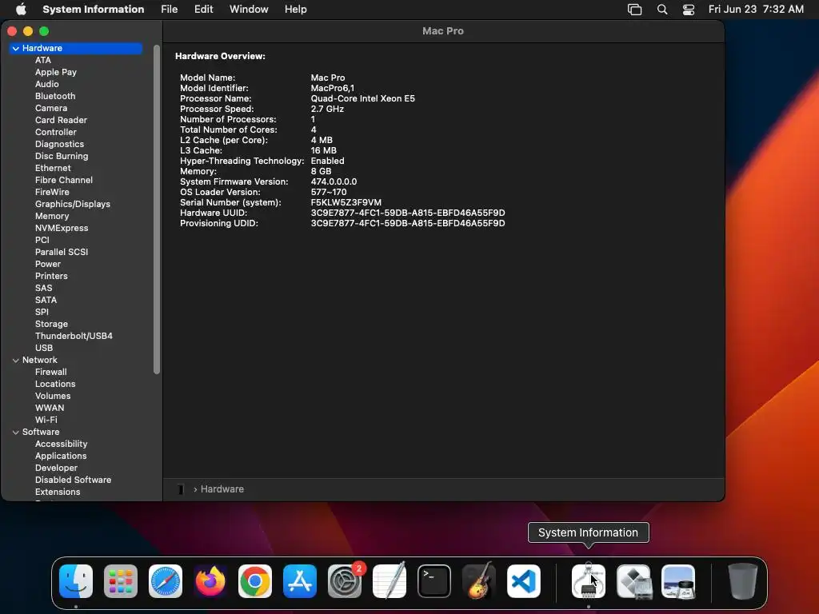The image size is (819, 614).
Task: Open the System Information app menu
Action: pos(94,10)
